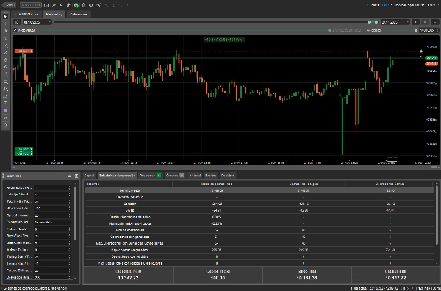Select the trend line drawing tool
Image resolution: width=441 pixels, height=291 pixels.
5,46
